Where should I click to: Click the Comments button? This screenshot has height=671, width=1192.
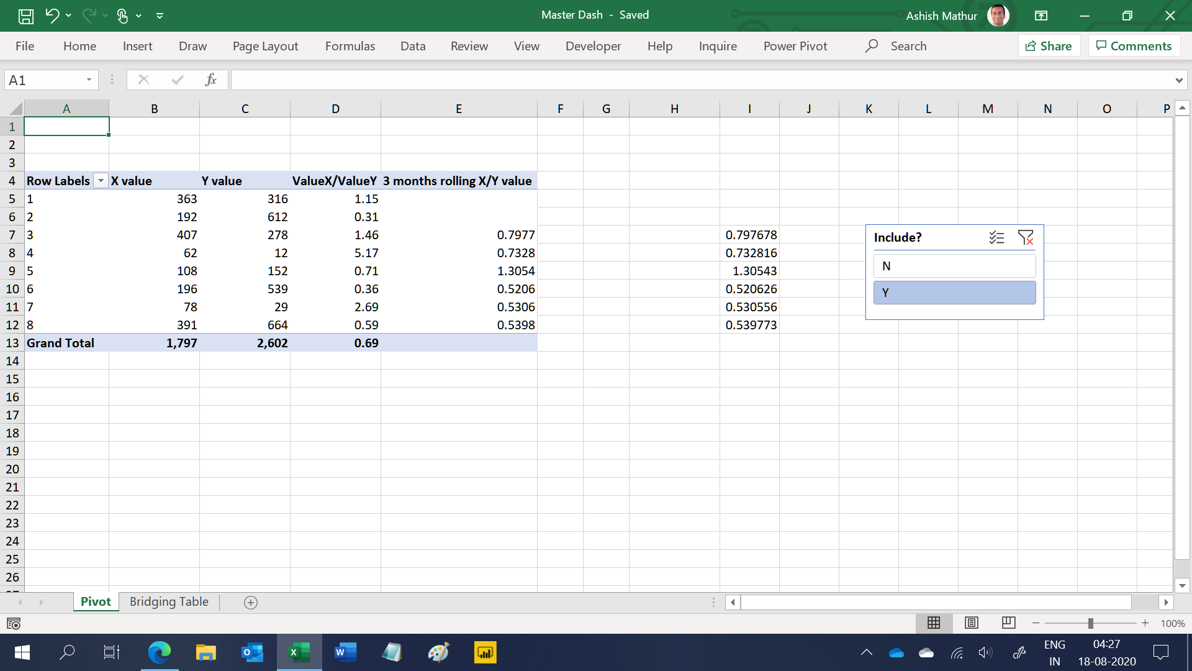click(x=1134, y=46)
